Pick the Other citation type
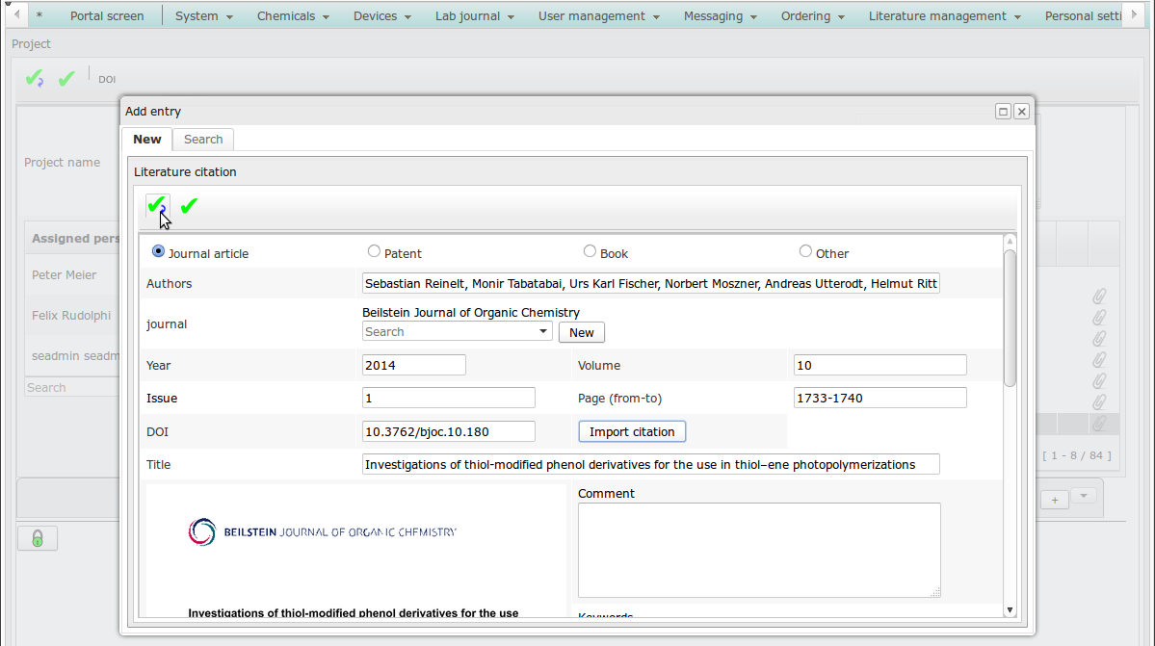Viewport: 1155px width, 646px height. click(805, 251)
